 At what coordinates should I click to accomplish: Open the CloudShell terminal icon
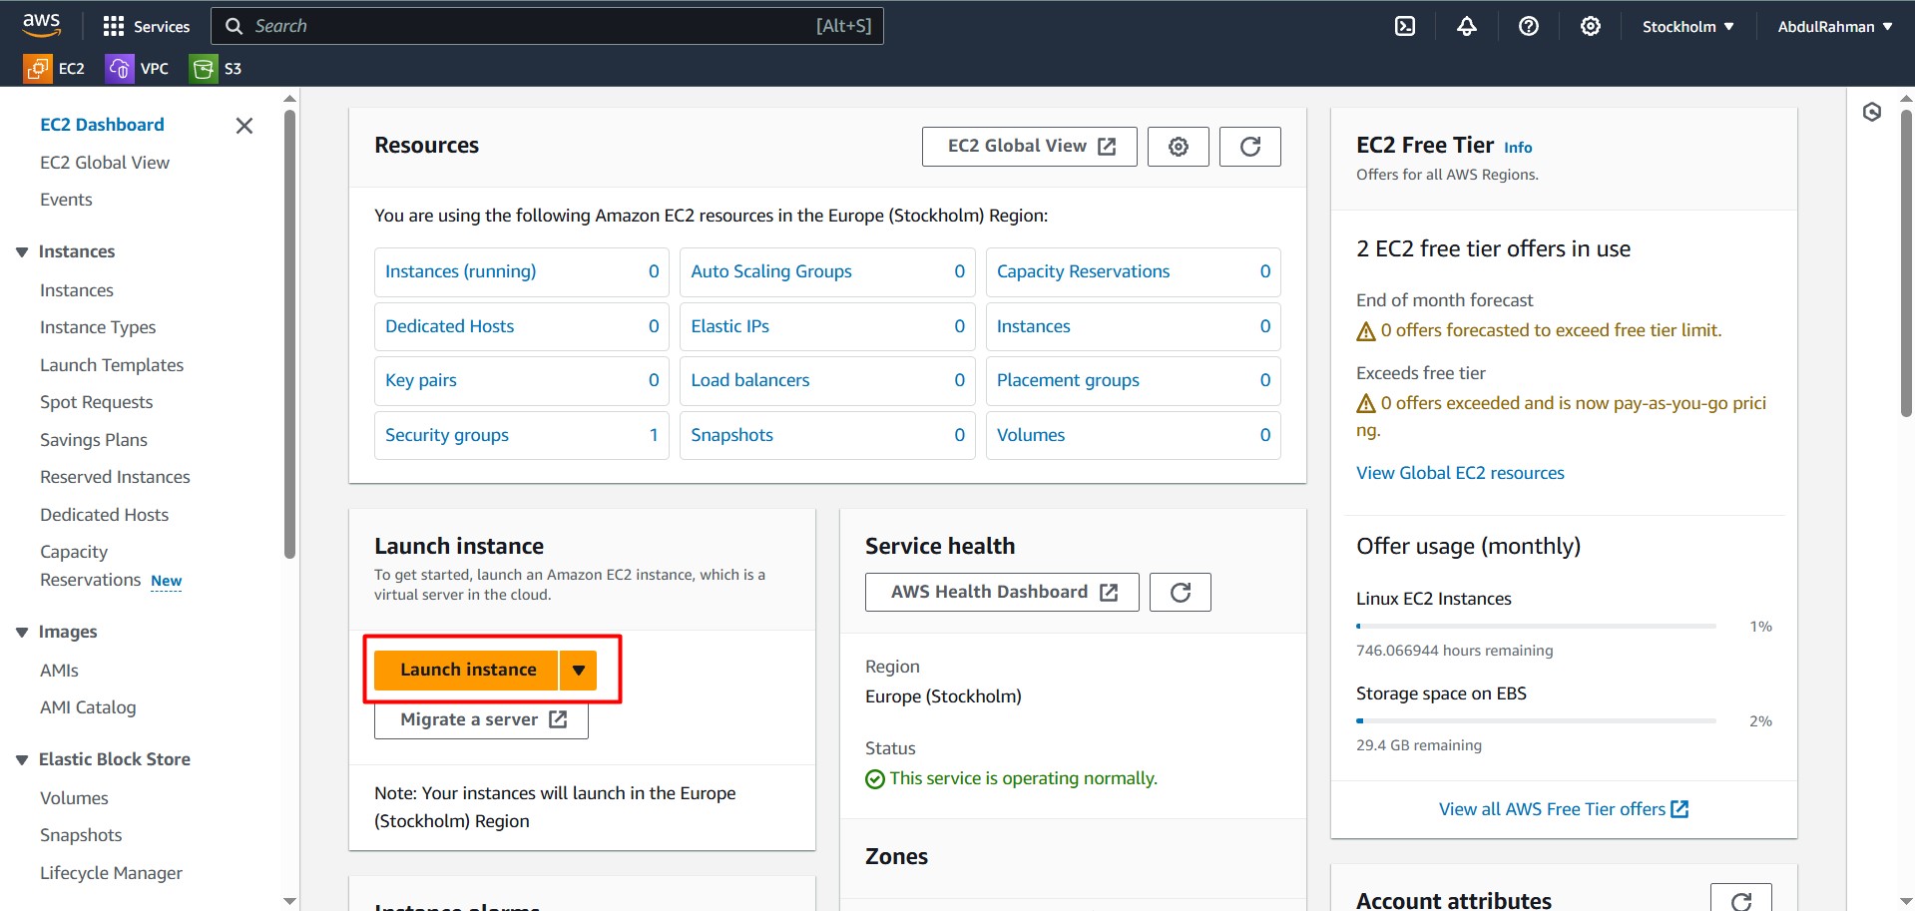point(1405,26)
